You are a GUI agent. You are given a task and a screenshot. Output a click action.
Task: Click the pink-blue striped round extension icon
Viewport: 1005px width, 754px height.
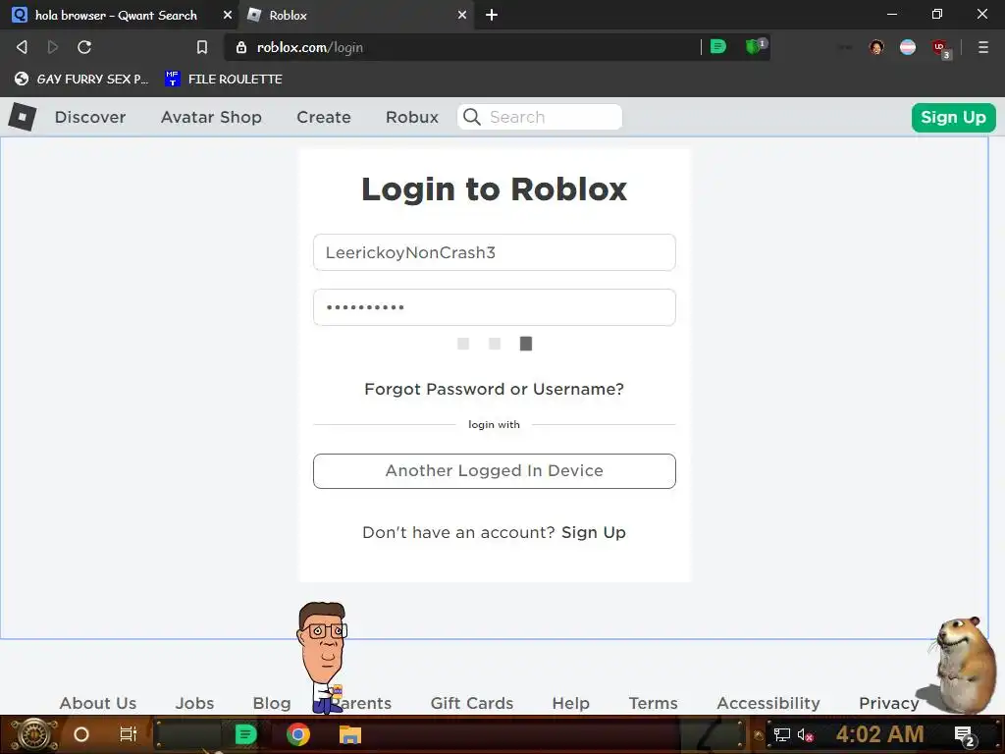908,47
